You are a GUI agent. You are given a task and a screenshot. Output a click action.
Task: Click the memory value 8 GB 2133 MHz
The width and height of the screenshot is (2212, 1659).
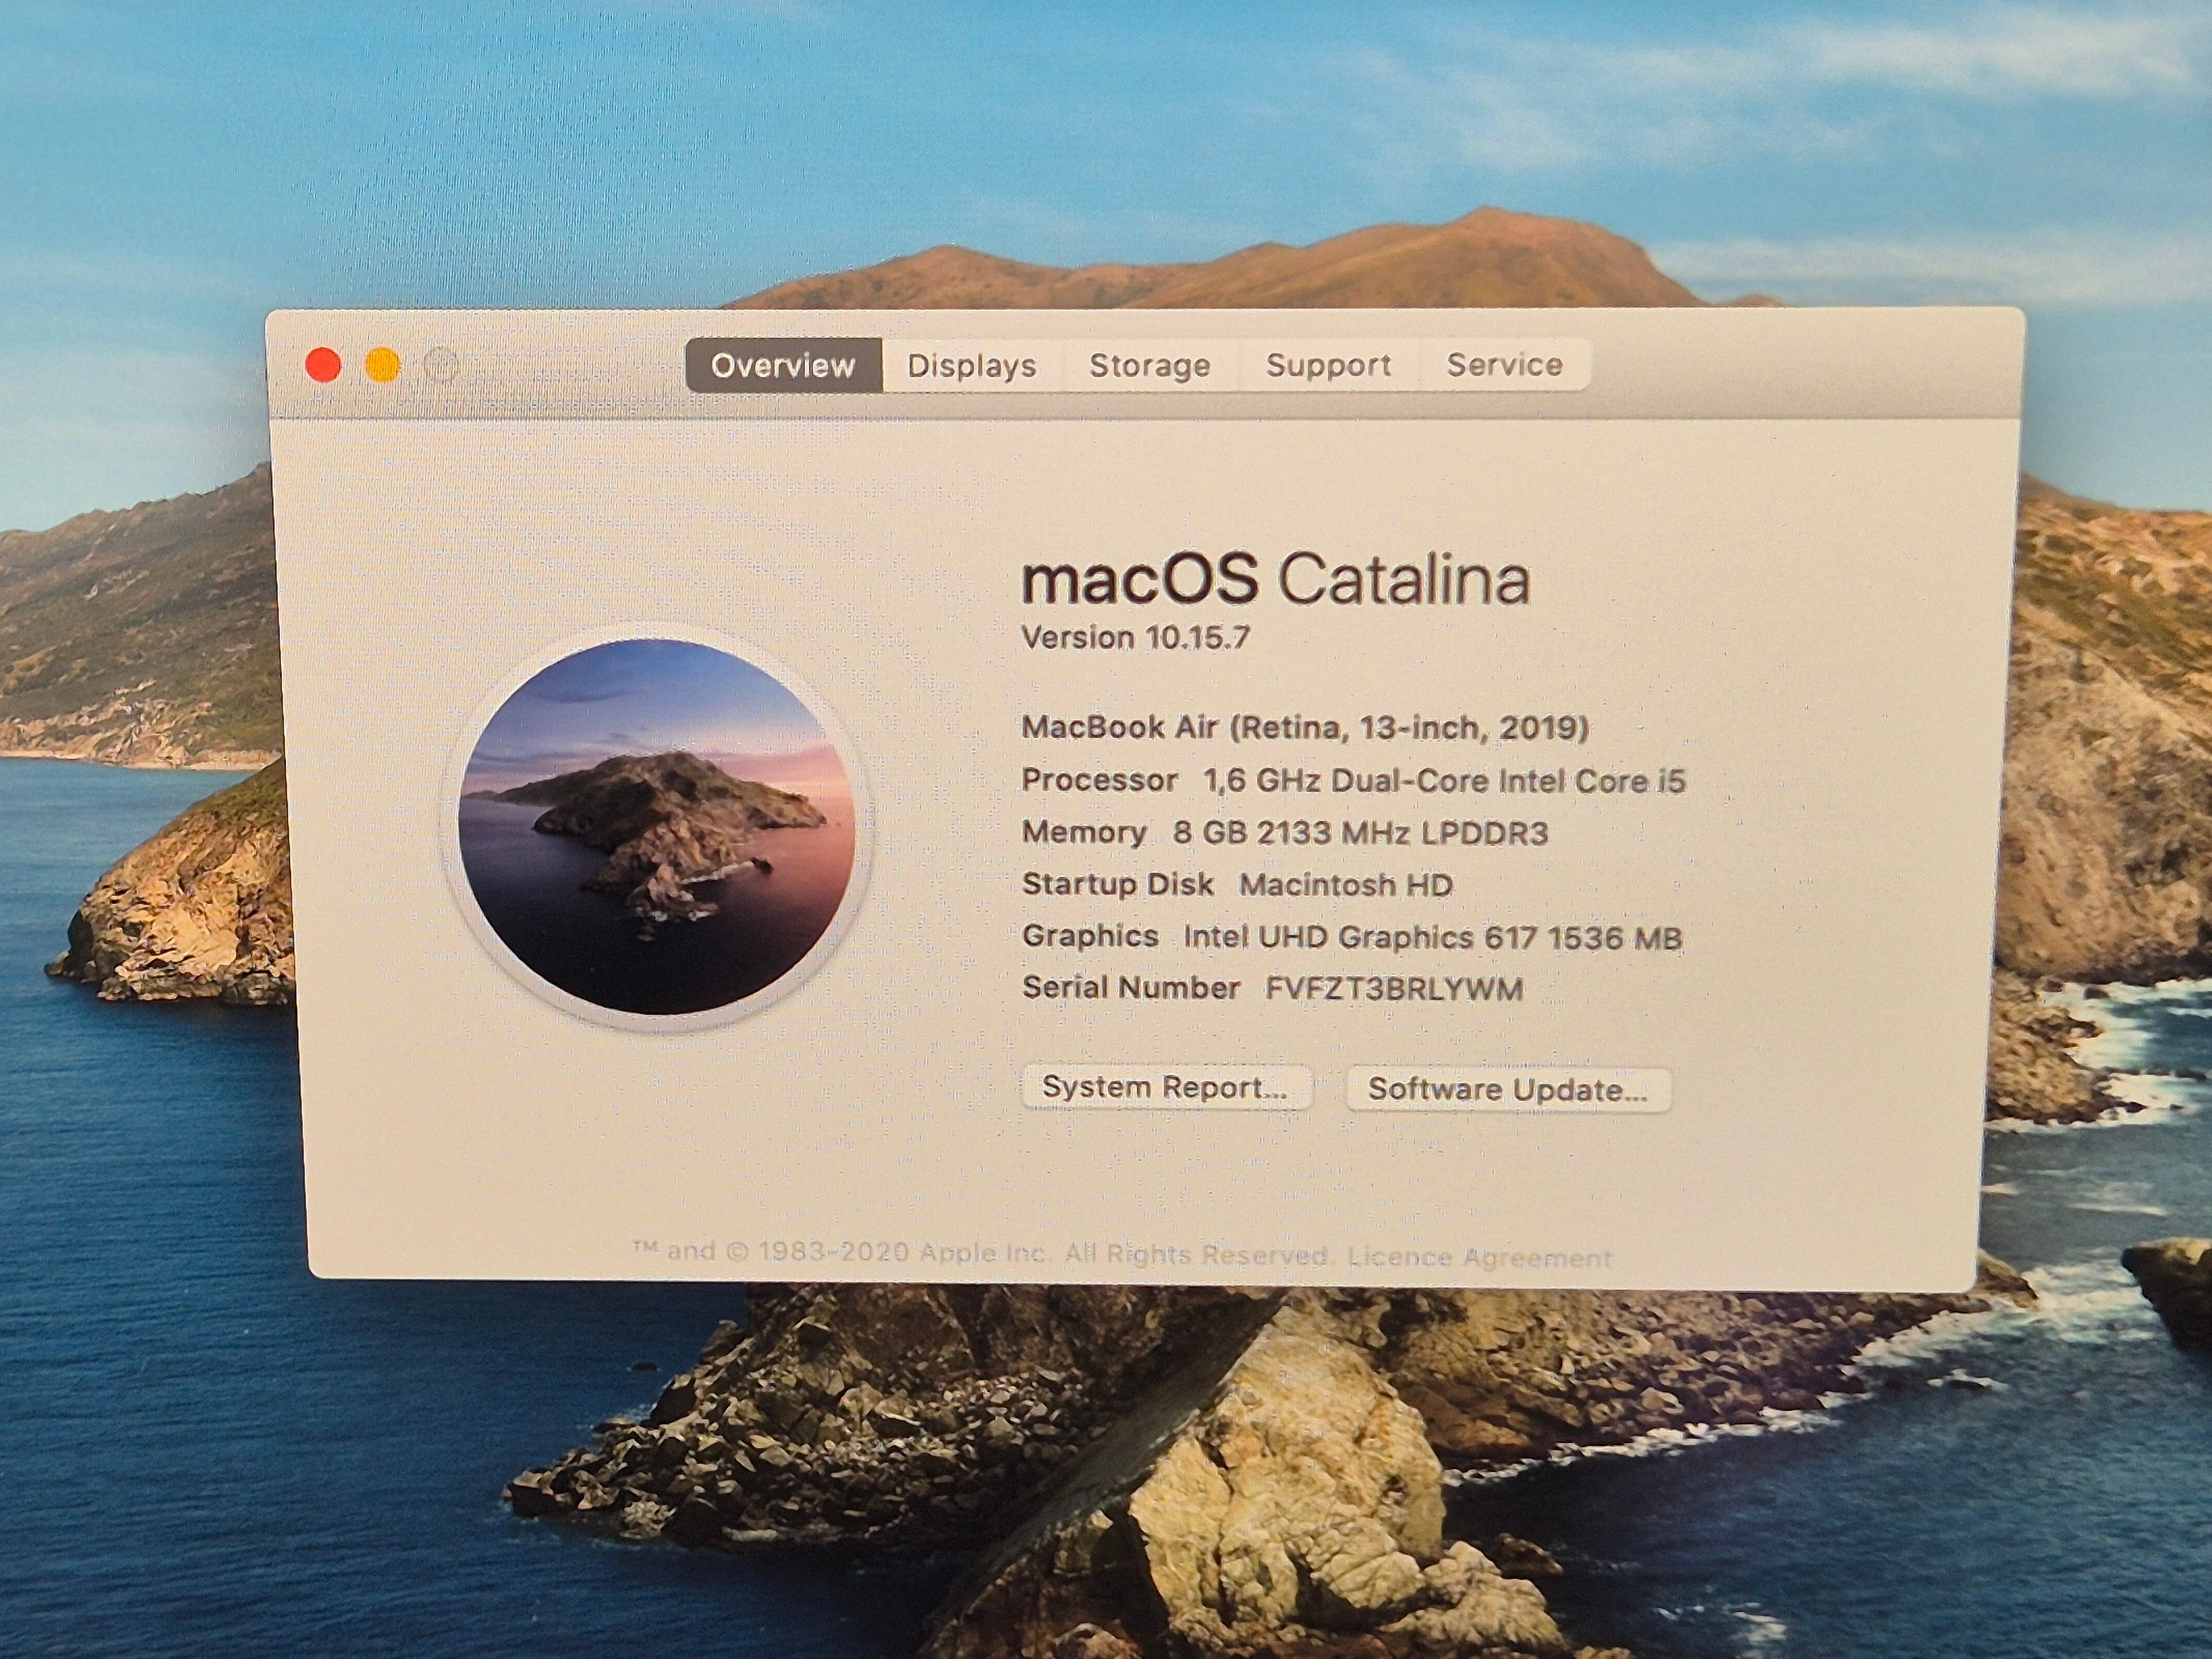(1361, 833)
